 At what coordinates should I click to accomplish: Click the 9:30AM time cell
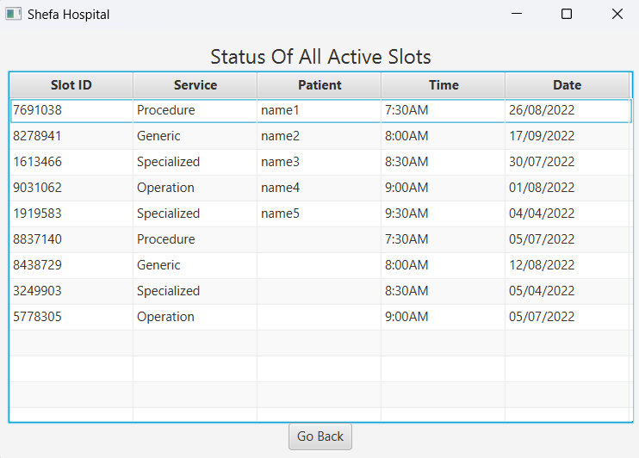pyautogui.click(x=406, y=214)
